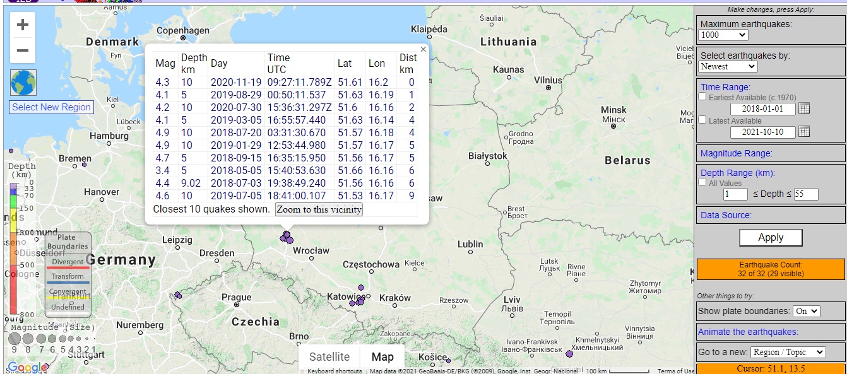
Task: Expand Depth Range (km) section
Action: tap(738, 173)
